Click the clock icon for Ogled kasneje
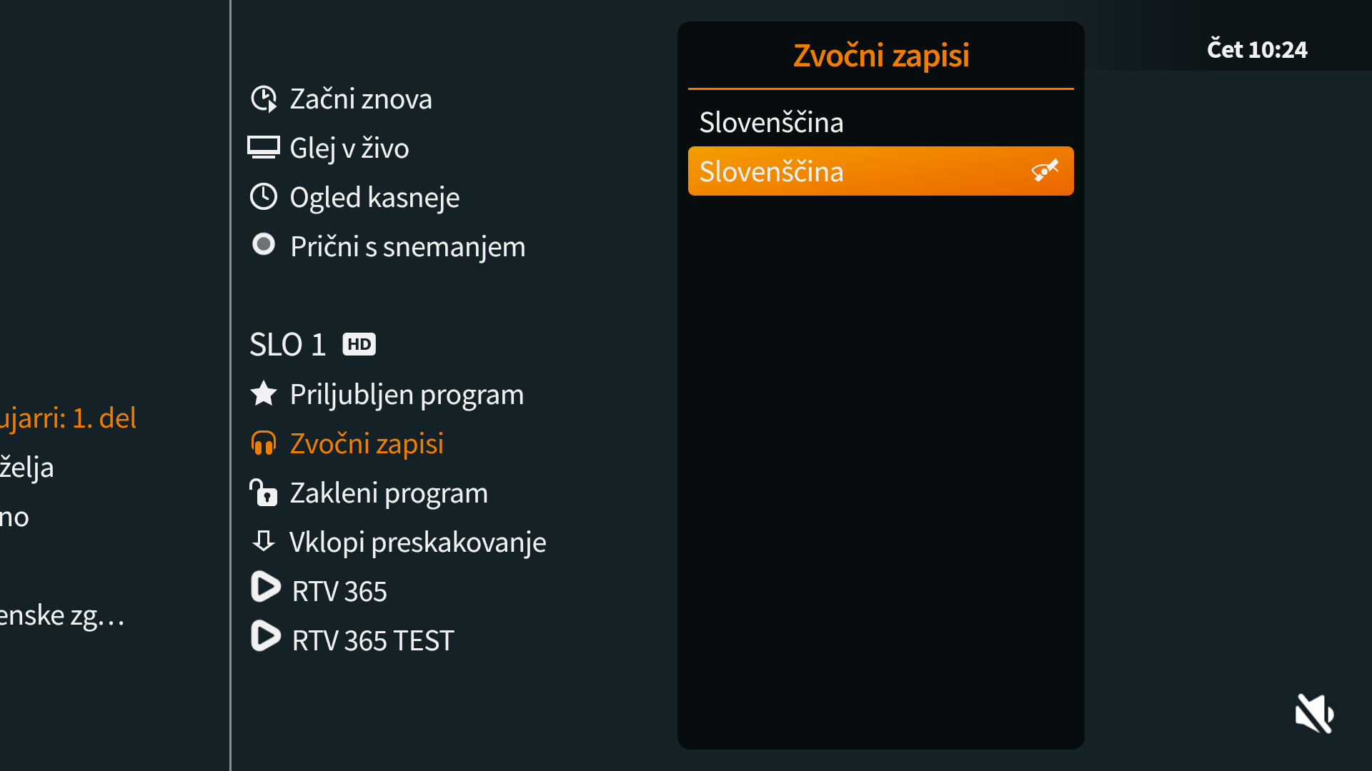 coord(264,196)
